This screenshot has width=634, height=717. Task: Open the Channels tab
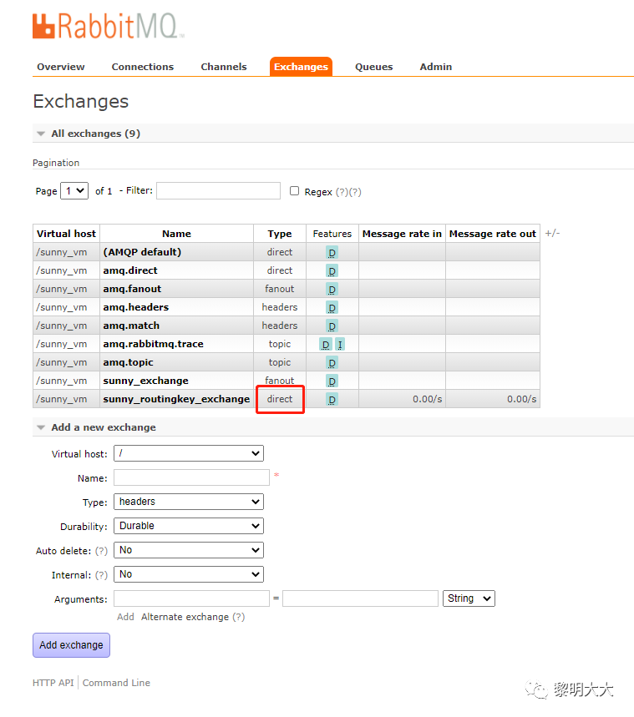pyautogui.click(x=224, y=67)
